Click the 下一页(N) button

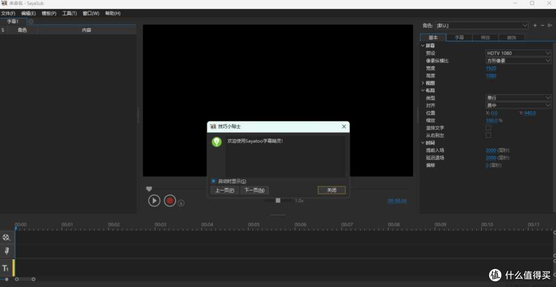click(x=255, y=190)
